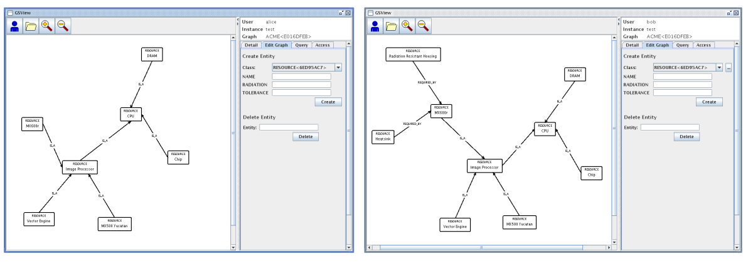Click the 'alice' user value text
The height and width of the screenshot is (263, 753).
coord(271,22)
